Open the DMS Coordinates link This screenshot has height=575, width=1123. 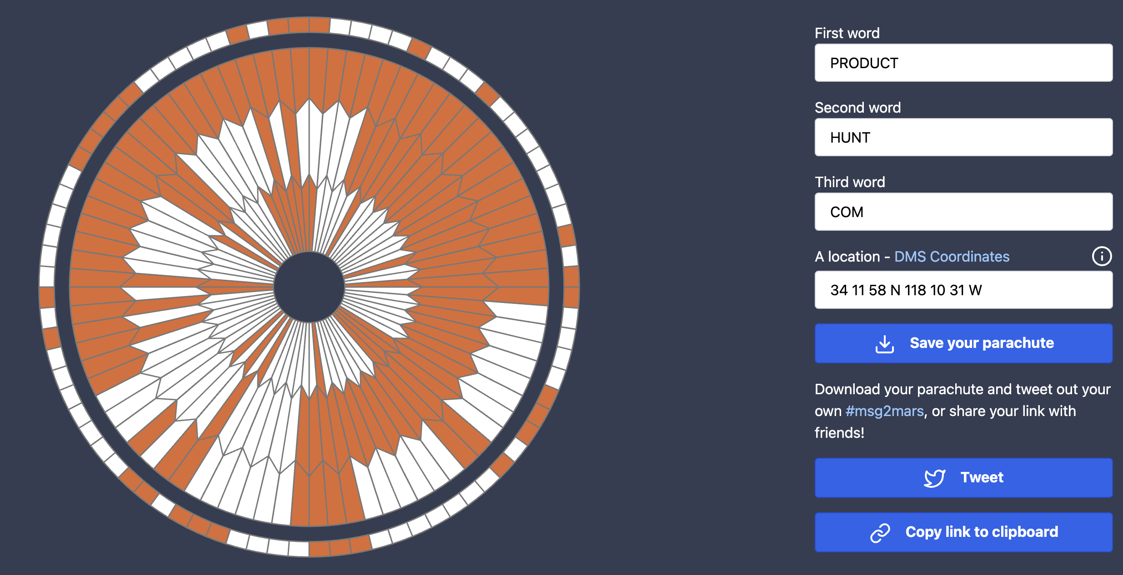(951, 257)
